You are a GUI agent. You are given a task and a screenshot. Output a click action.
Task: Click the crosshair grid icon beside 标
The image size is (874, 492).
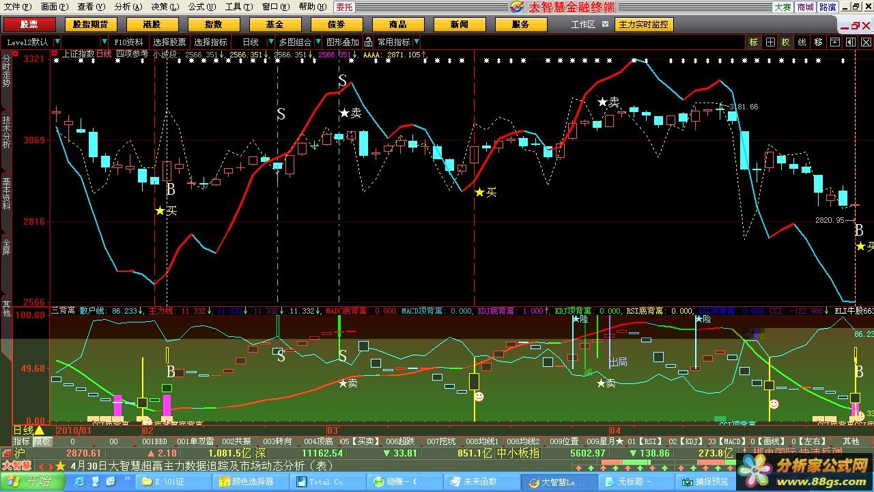[770, 42]
